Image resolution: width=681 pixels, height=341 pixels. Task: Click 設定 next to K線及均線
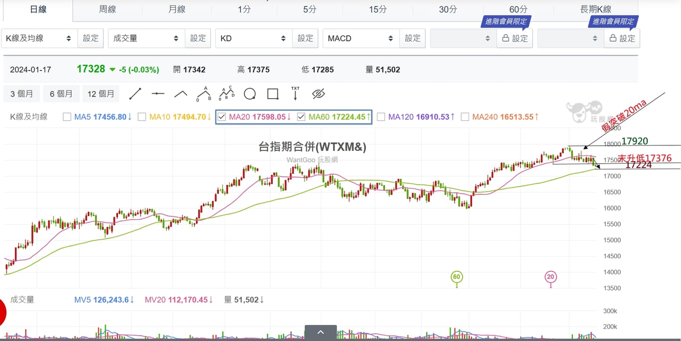91,38
